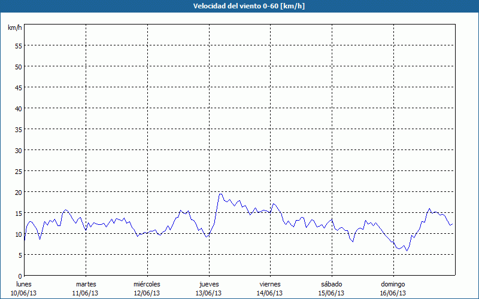Click the 30 label on the y-axis

pos(18,150)
